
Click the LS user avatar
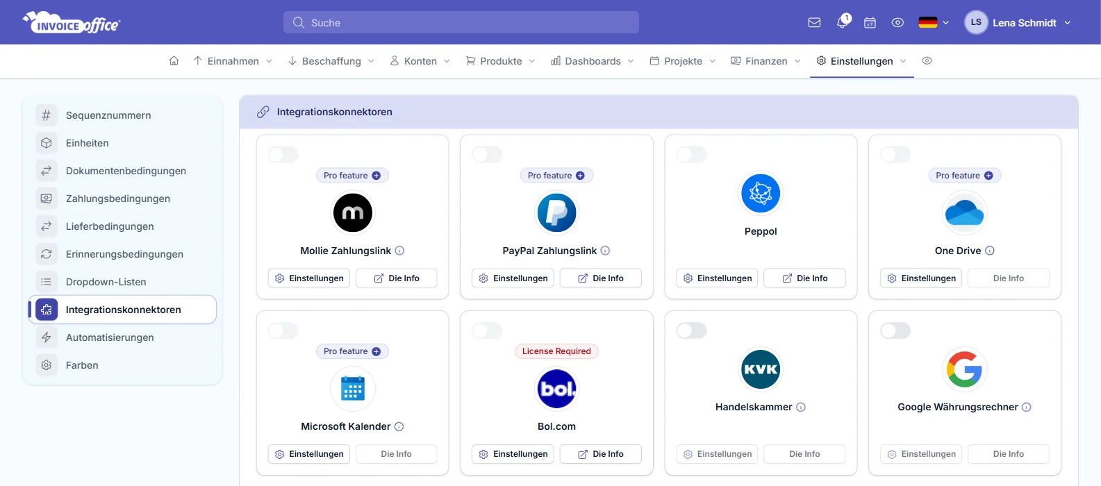976,22
